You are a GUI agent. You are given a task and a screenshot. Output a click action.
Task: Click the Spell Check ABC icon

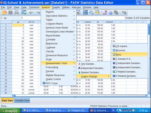pyautogui.click(x=124, y=13)
